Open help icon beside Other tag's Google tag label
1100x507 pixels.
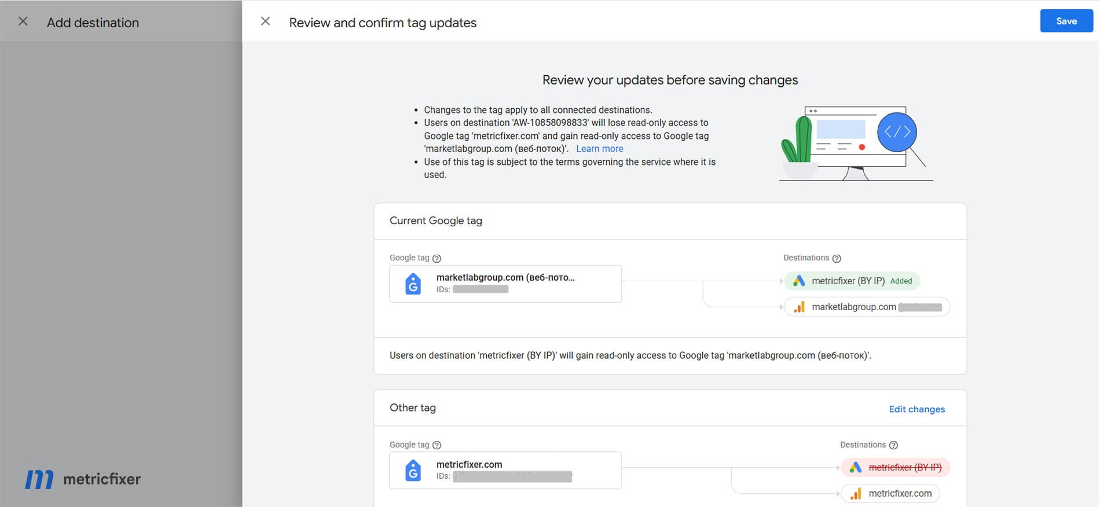tap(437, 445)
